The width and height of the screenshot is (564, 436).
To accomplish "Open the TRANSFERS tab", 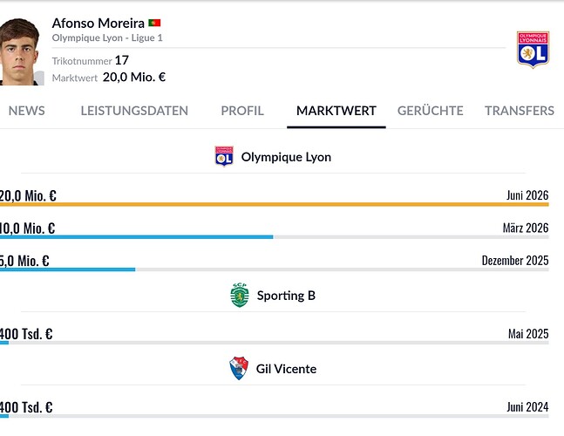I will pyautogui.click(x=520, y=111).
